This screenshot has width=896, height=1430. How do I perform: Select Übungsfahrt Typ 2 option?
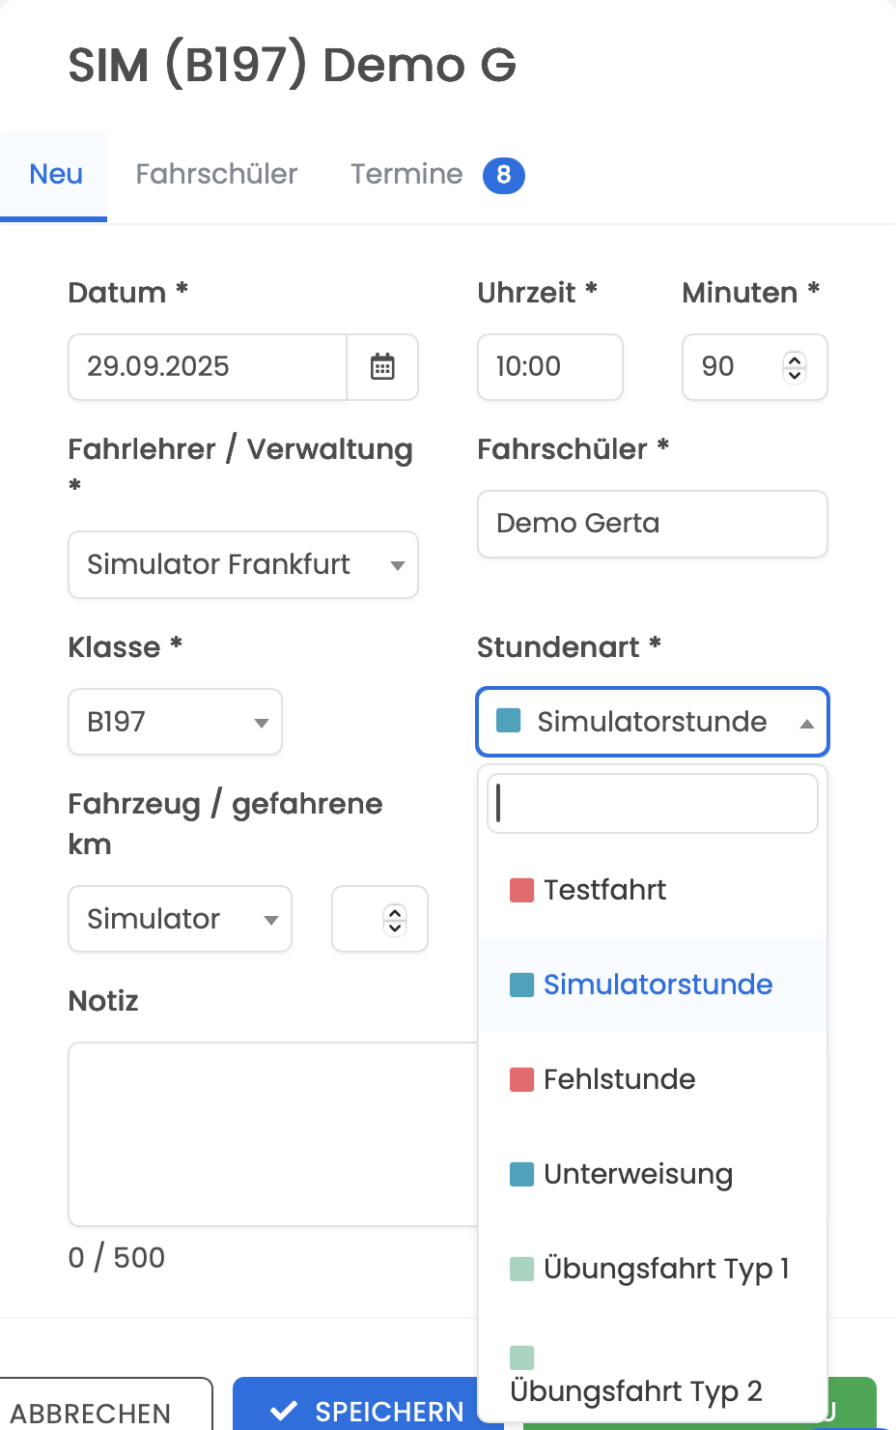(653, 1374)
